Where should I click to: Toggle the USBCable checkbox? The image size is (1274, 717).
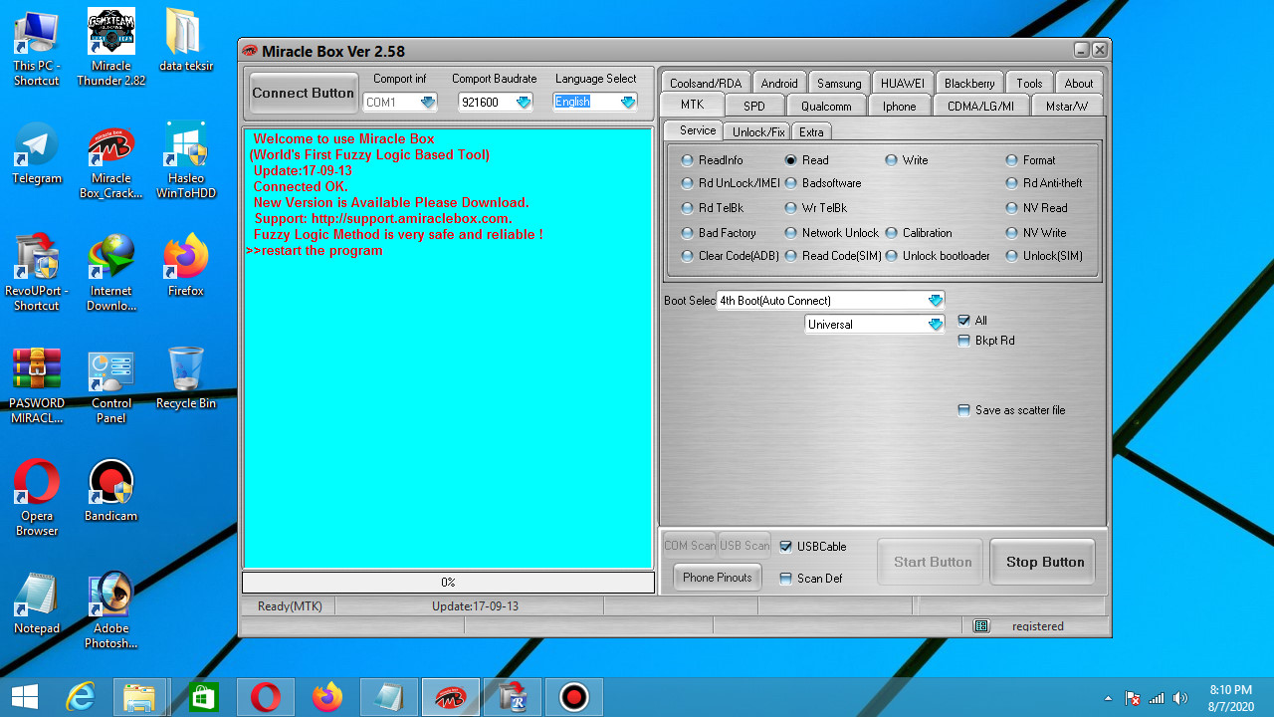click(x=786, y=547)
